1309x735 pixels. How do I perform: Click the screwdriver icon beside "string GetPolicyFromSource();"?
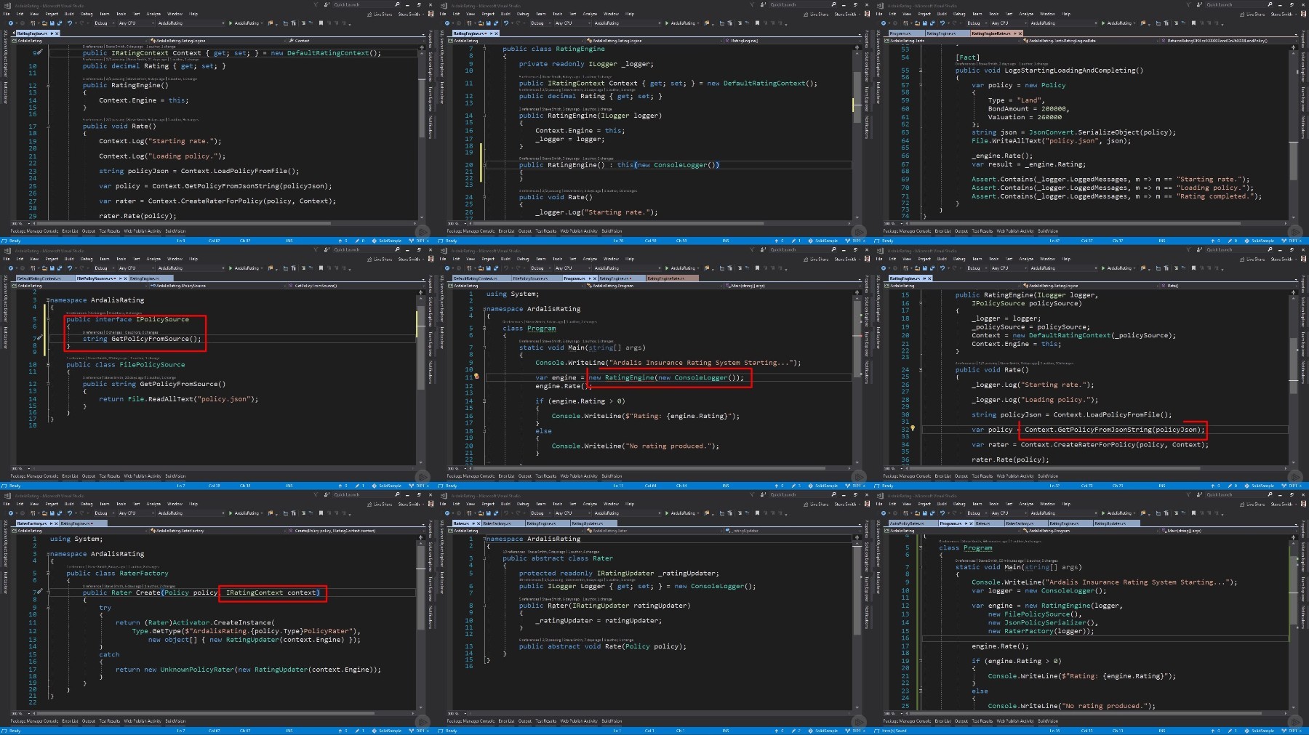tap(39, 338)
